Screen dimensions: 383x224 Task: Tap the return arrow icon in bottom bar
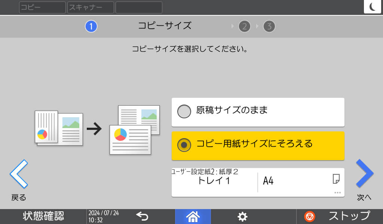click(142, 217)
